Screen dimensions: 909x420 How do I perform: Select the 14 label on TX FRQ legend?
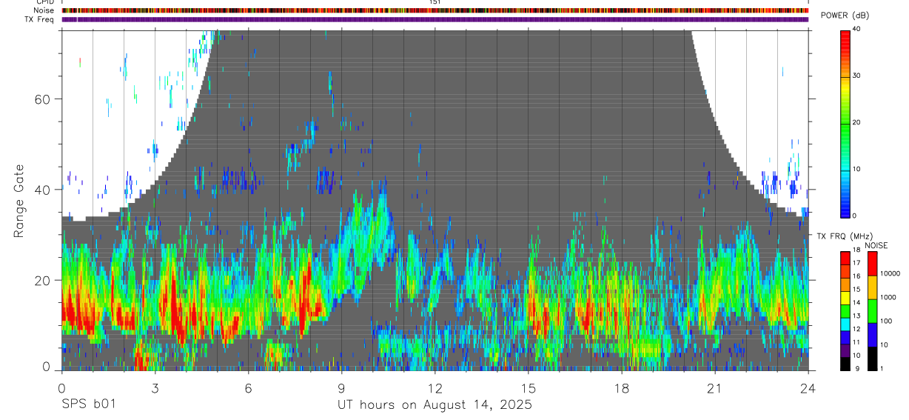pos(856,302)
